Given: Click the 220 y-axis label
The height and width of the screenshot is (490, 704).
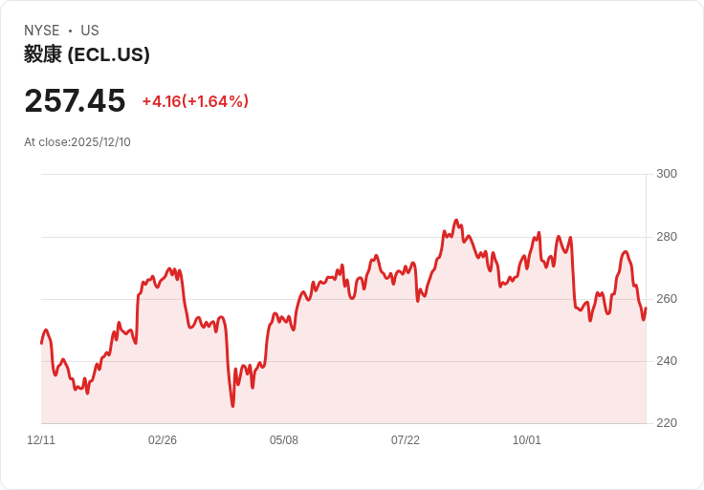Looking at the screenshot, I should (x=667, y=423).
